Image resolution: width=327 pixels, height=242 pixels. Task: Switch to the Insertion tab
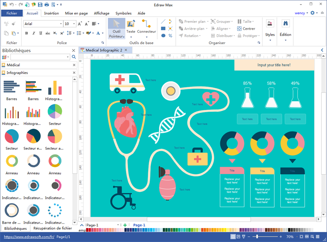pyautogui.click(x=51, y=13)
